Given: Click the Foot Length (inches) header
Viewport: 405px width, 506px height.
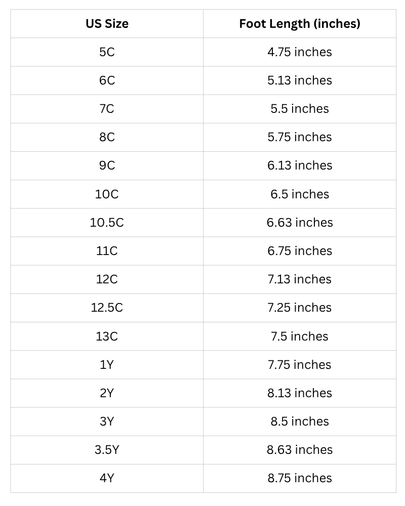Looking at the screenshot, I should [300, 23].
